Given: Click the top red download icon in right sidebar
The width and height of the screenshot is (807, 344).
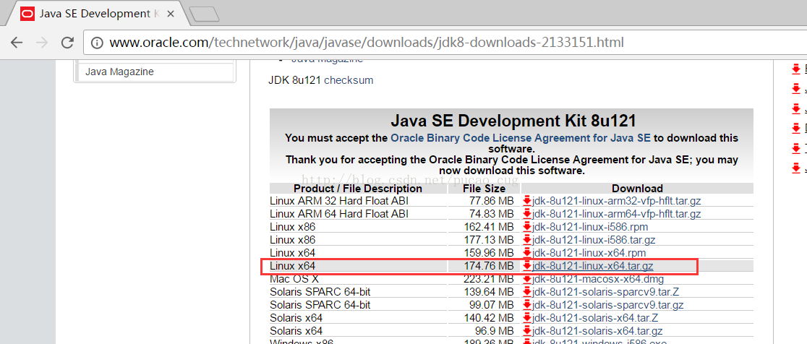Looking at the screenshot, I should point(796,69).
